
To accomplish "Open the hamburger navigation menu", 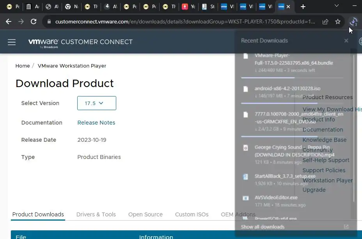I will coord(12,42).
